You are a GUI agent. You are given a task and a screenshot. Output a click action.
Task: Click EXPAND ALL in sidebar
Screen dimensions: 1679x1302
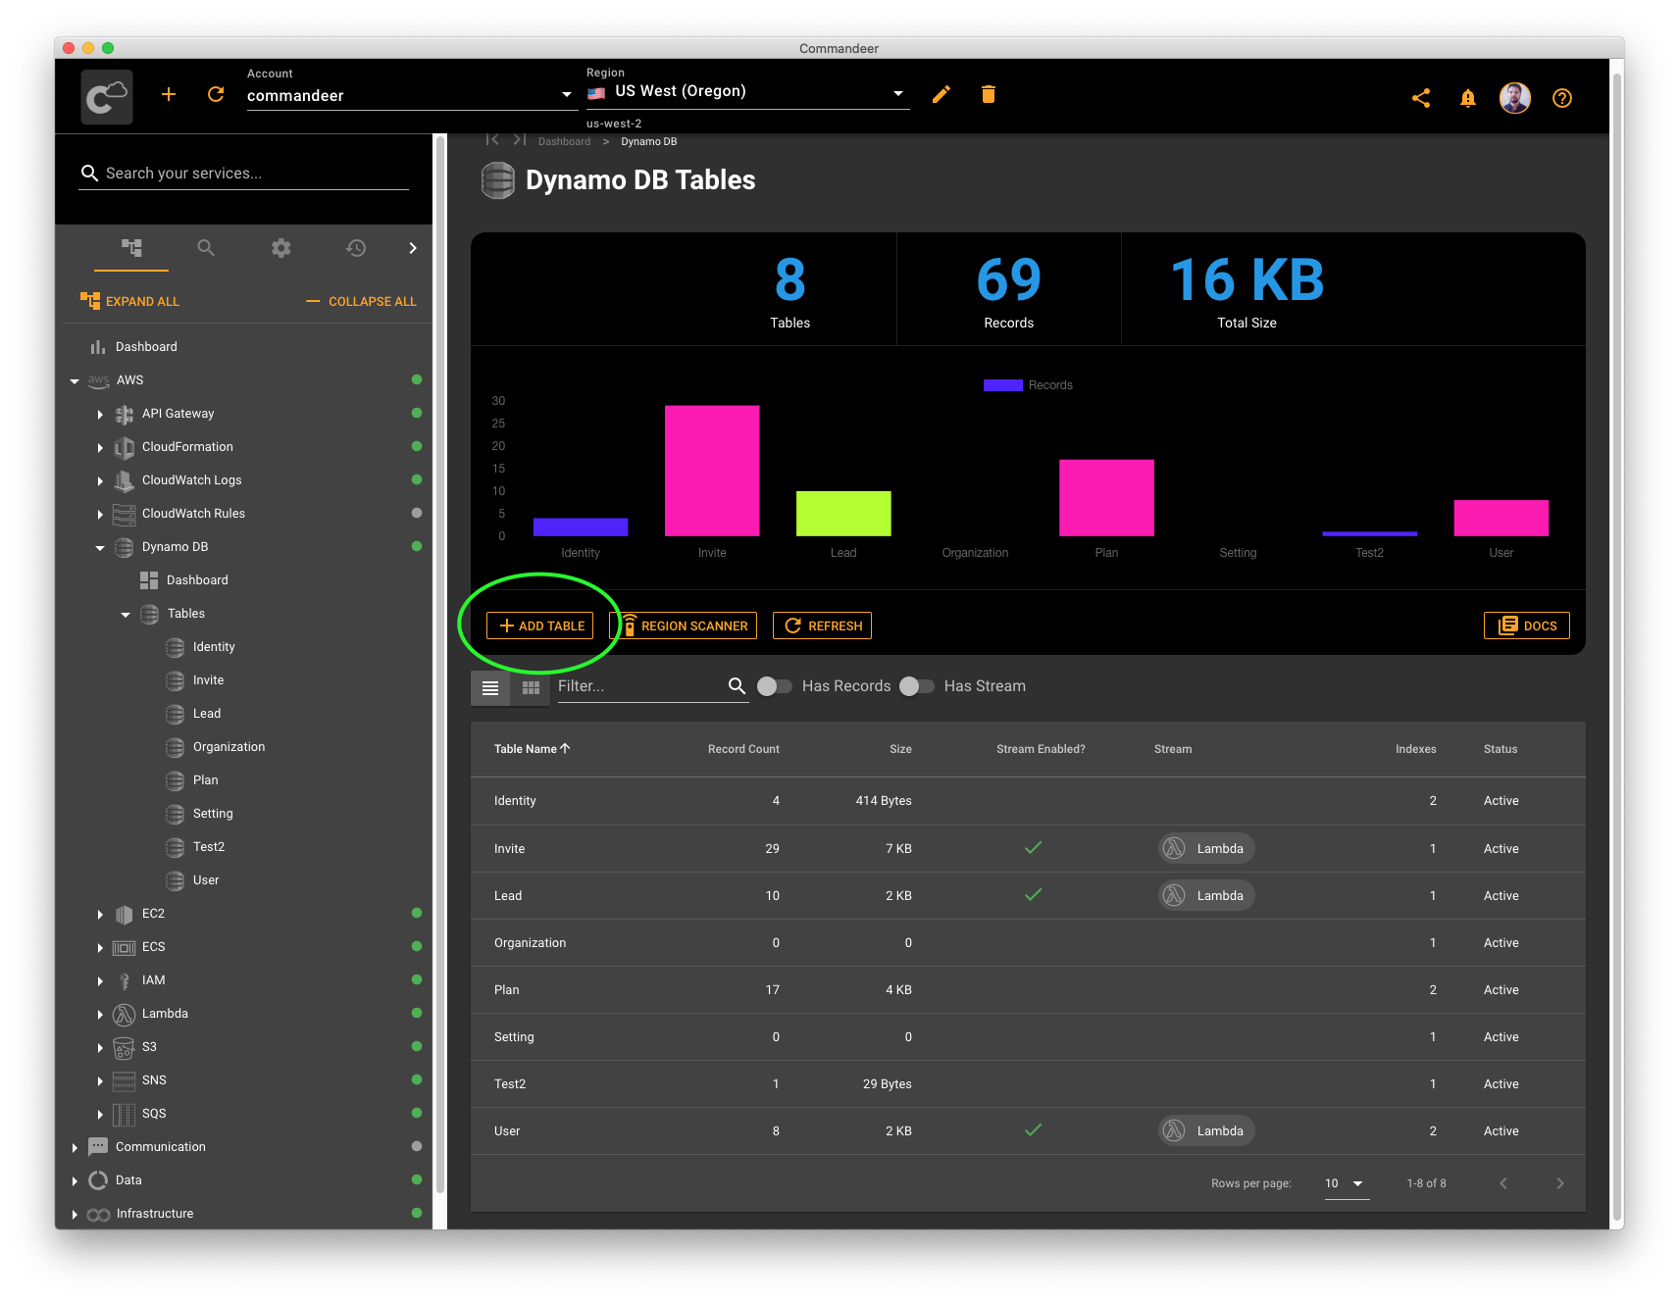130,301
